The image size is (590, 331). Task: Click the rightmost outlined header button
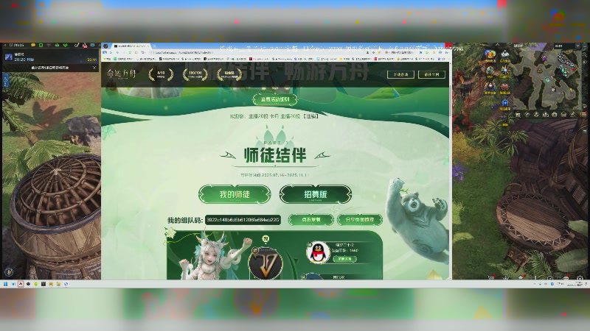tap(431, 74)
